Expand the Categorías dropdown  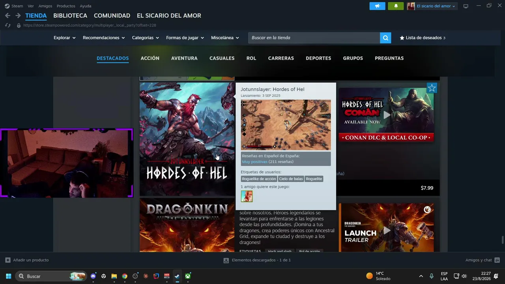click(x=146, y=38)
